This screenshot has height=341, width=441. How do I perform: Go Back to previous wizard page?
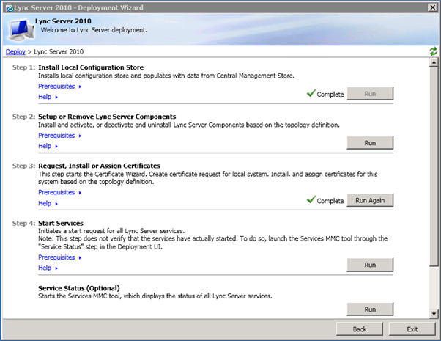click(360, 329)
